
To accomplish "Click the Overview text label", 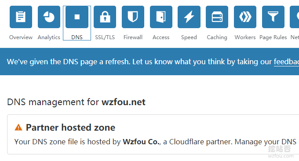I will coord(21,37).
